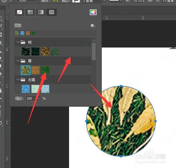Click the bottom anchor handle of ellipse
Image resolution: width=176 pixels, height=168 pixels.
click(x=121, y=156)
